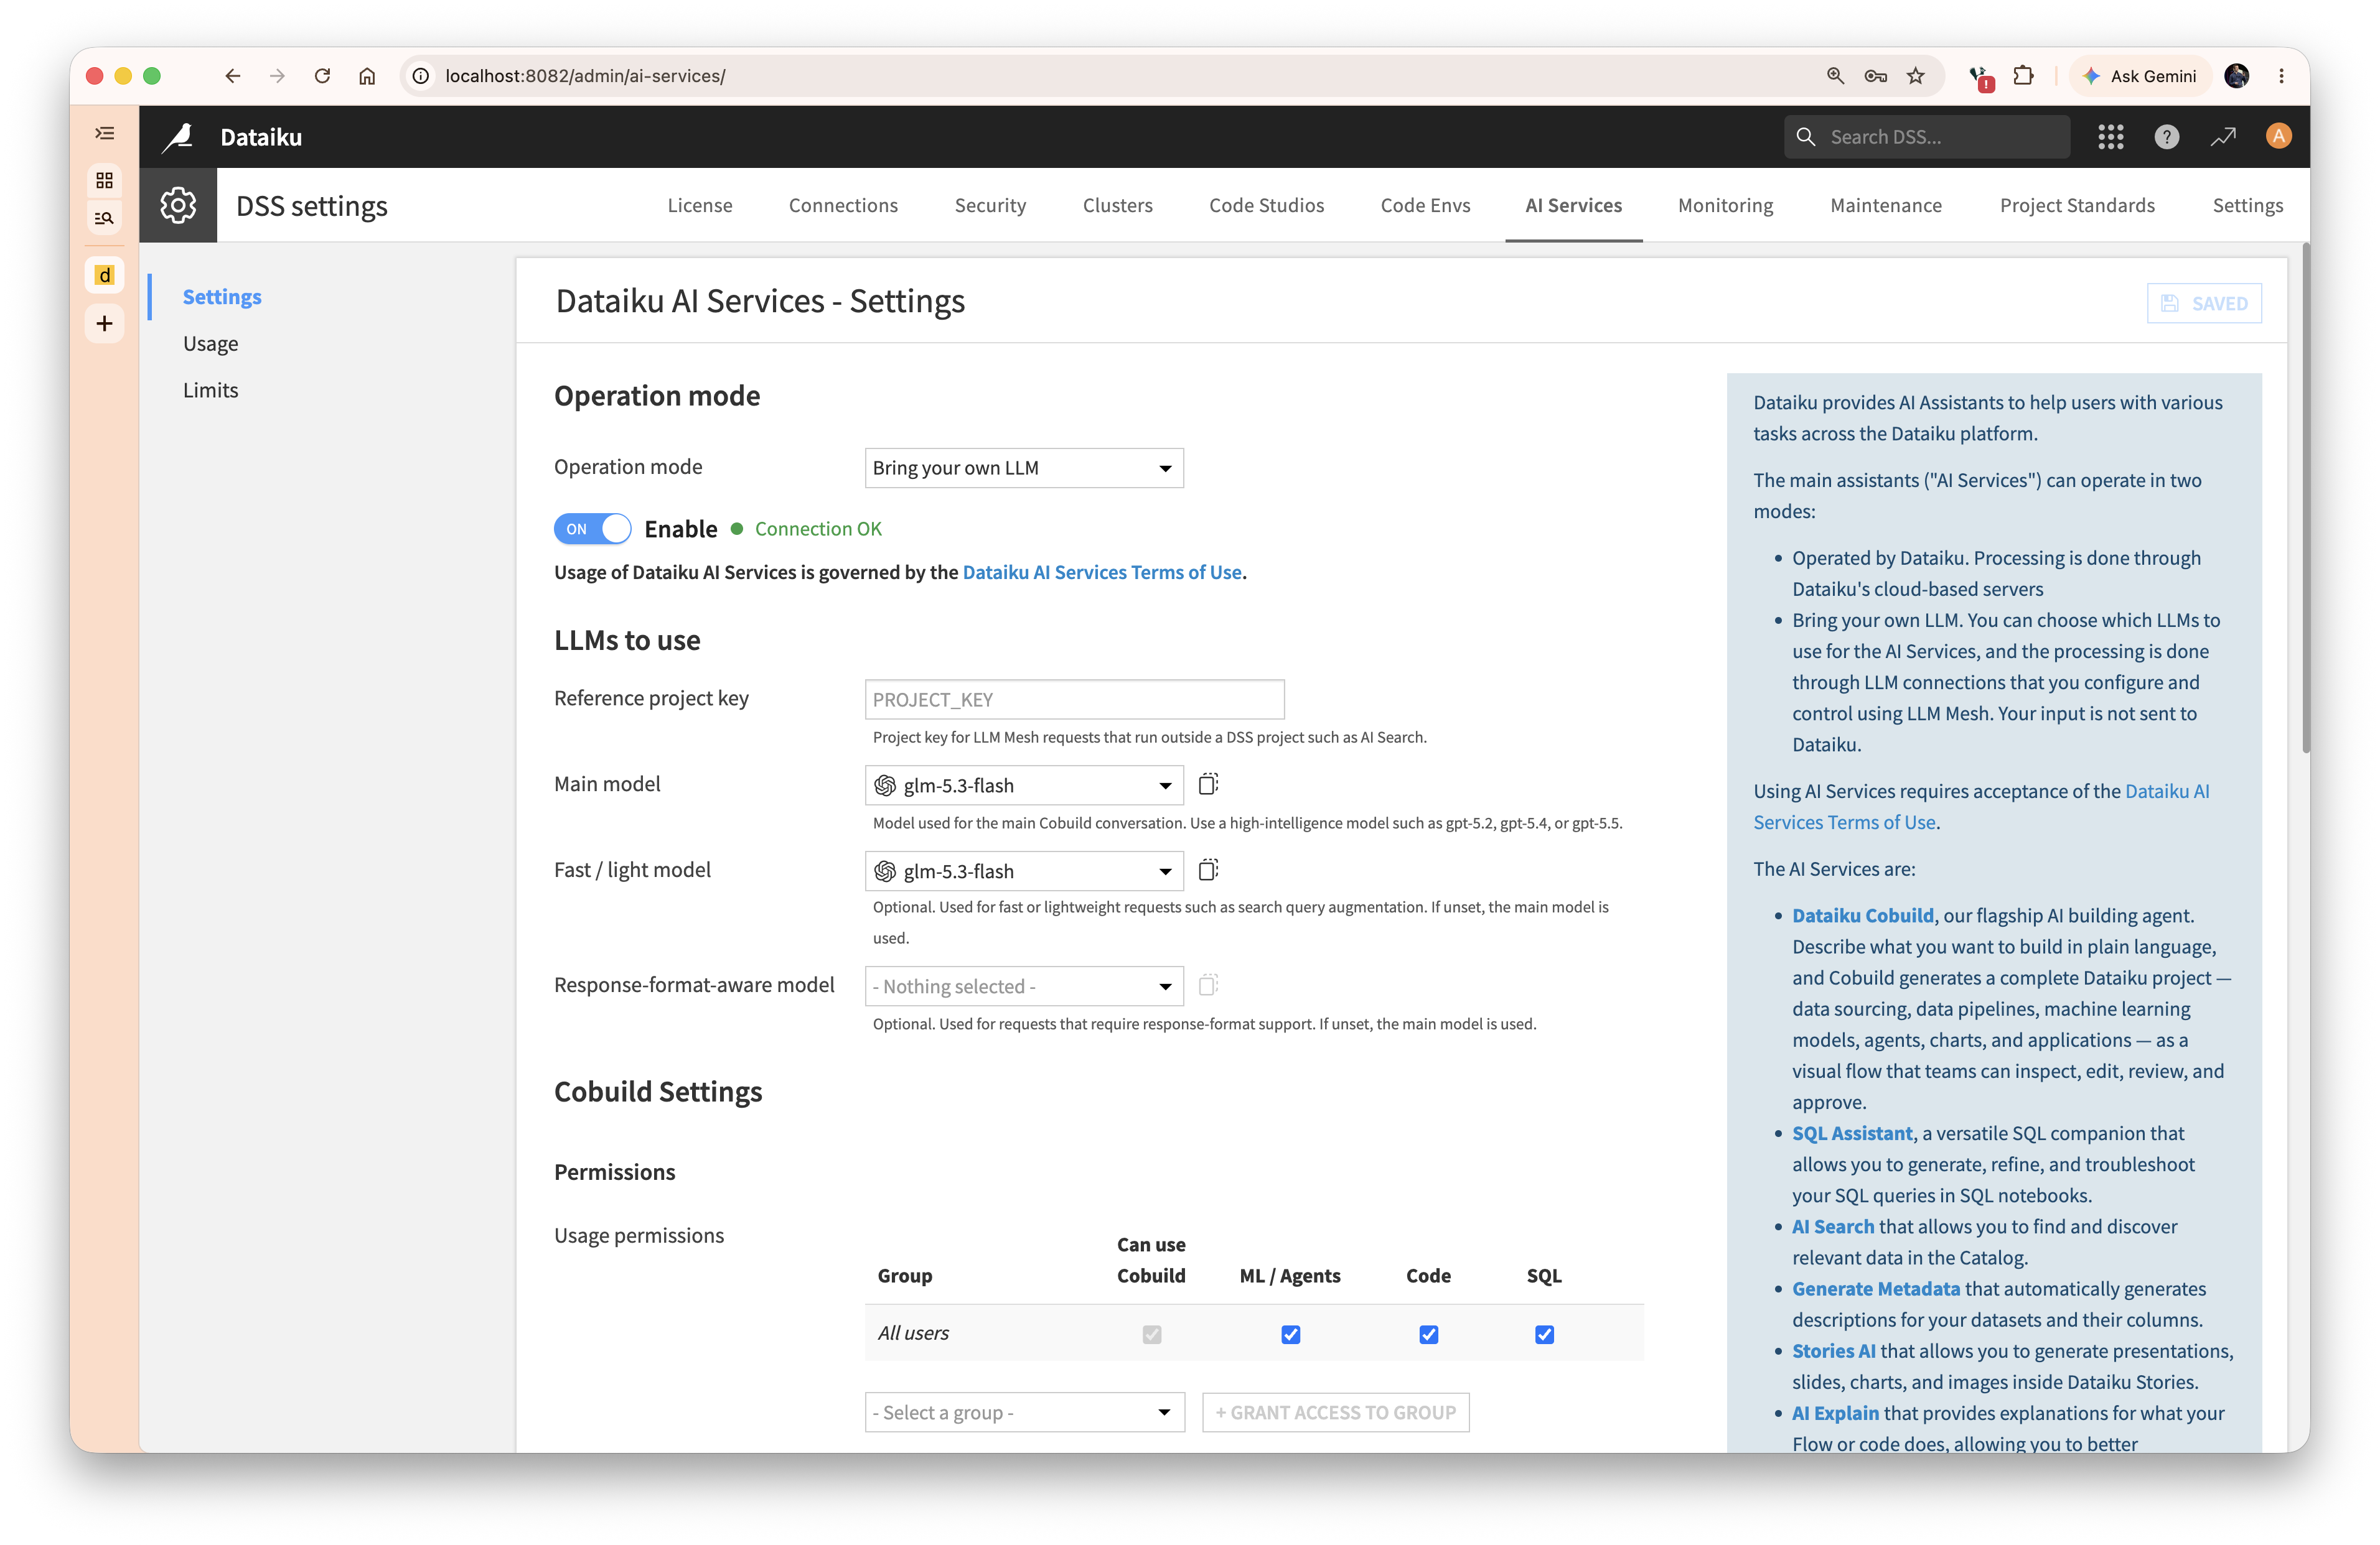
Task: Toggle the sidebar collapse icon
Action: [104, 133]
